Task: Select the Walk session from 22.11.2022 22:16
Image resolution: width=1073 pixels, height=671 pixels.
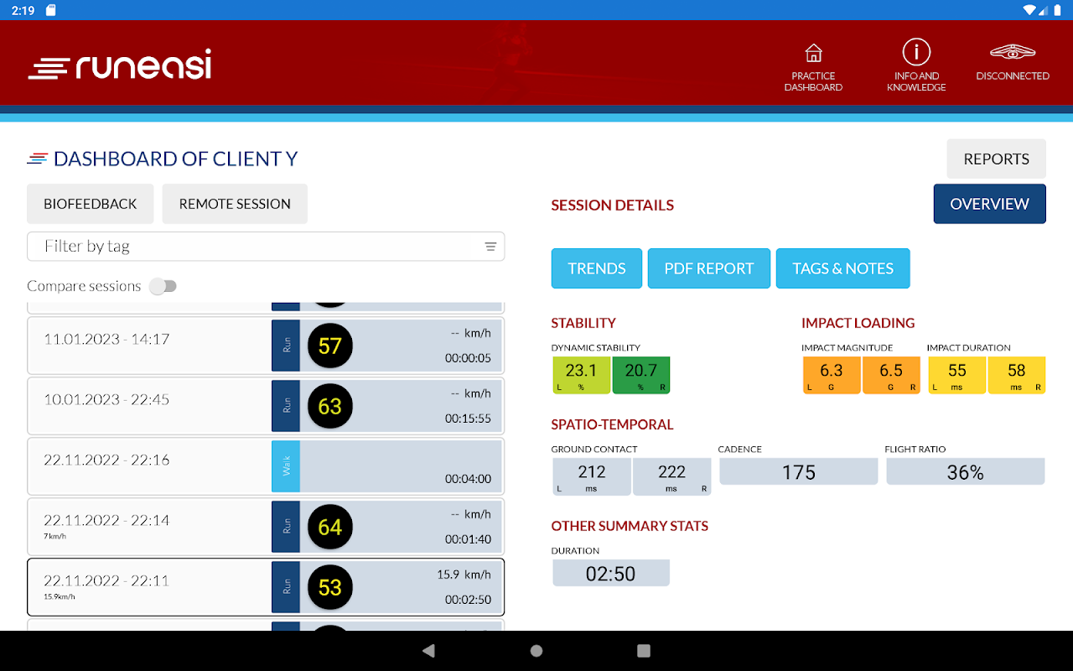Action: 266,466
